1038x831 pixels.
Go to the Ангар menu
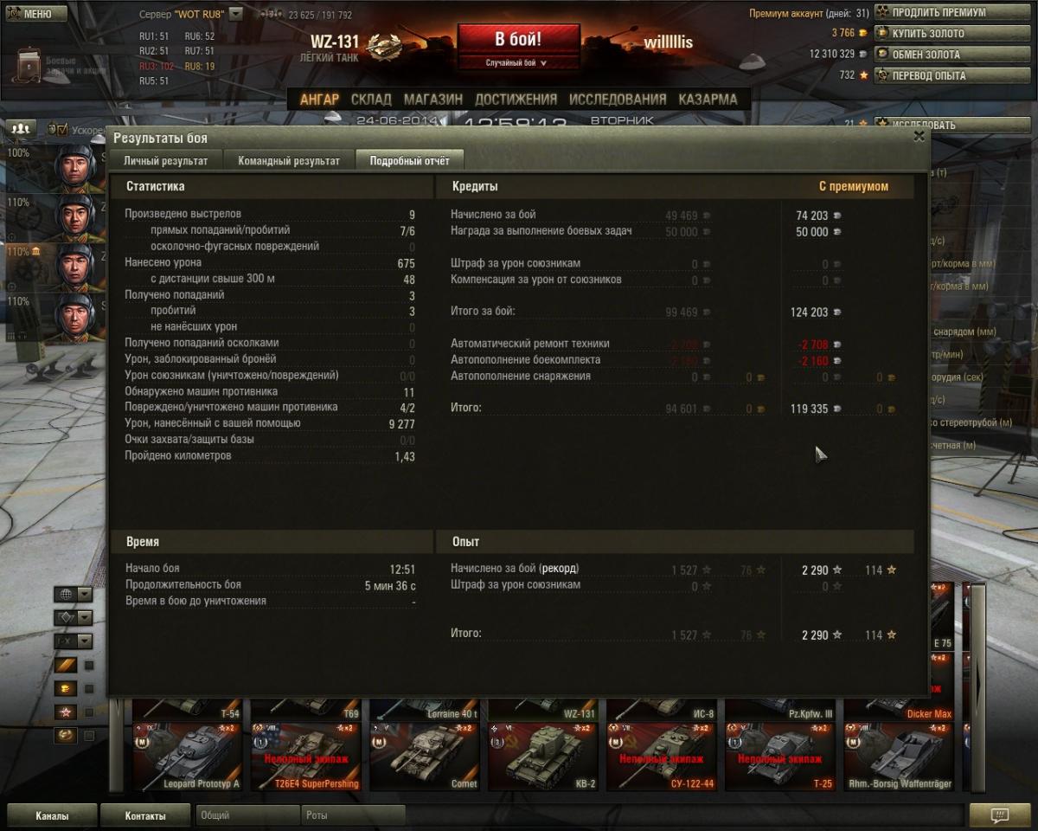click(x=319, y=100)
